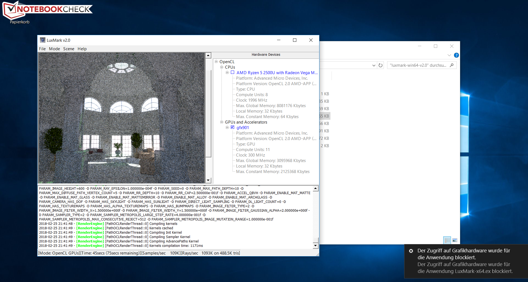Click 'Max. Constant Memory: 64 Kbytes' entry
The image size is (528, 282).
click(267, 117)
